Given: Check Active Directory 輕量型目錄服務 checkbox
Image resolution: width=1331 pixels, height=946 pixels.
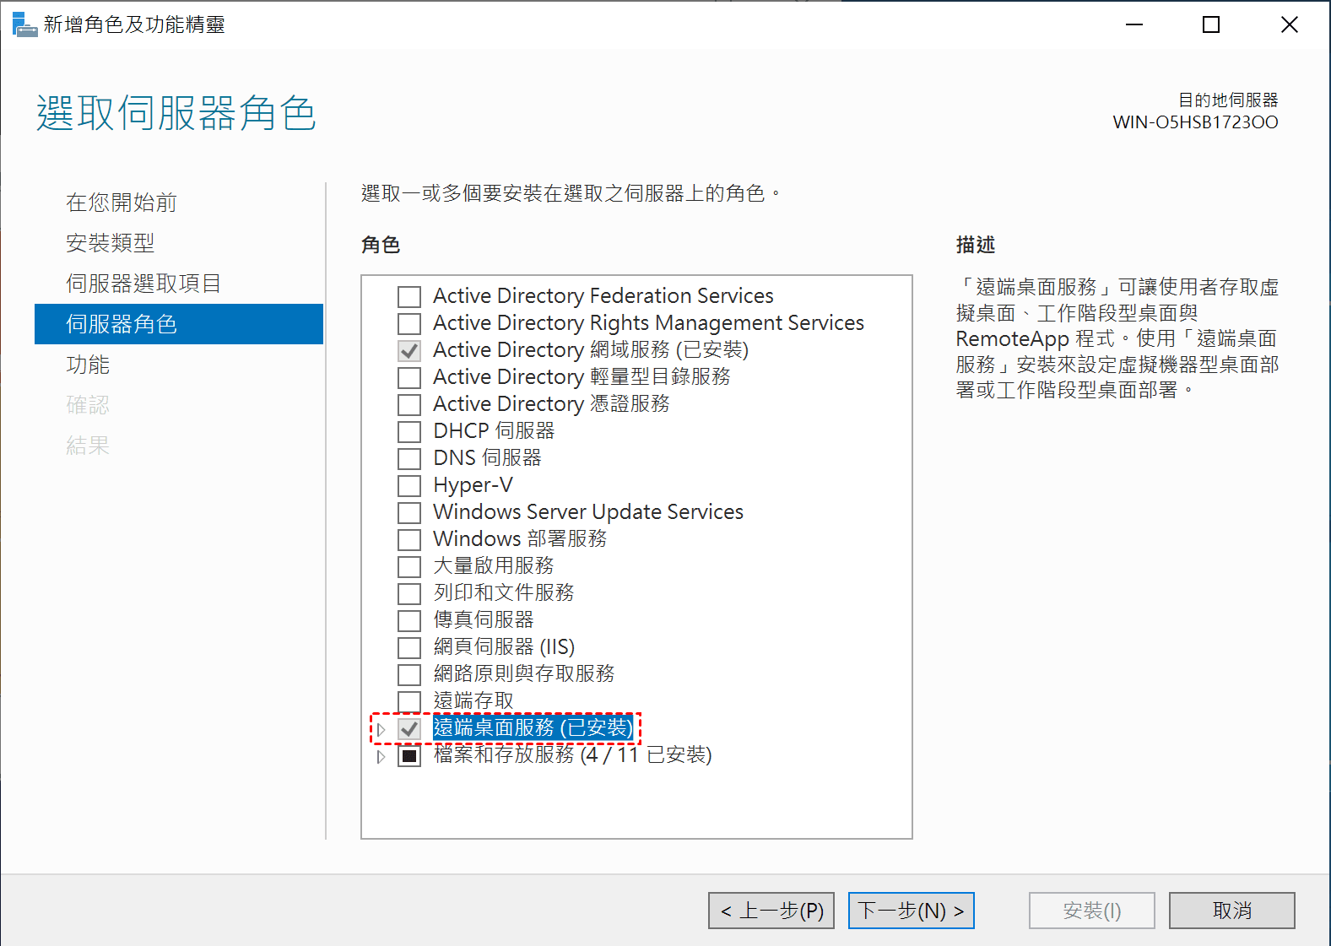Looking at the screenshot, I should 409,378.
